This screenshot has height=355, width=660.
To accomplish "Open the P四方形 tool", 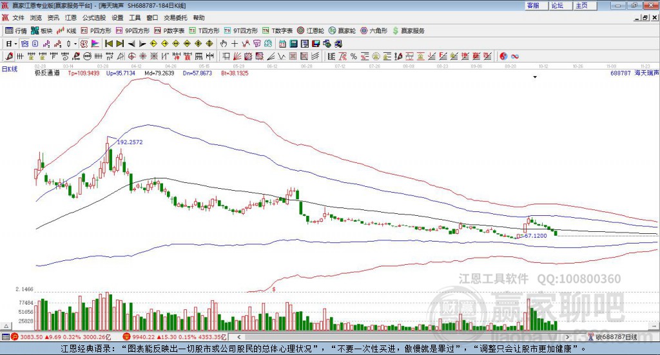I will pos(97,31).
